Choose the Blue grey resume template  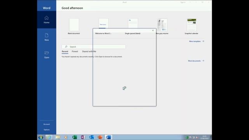162,26
